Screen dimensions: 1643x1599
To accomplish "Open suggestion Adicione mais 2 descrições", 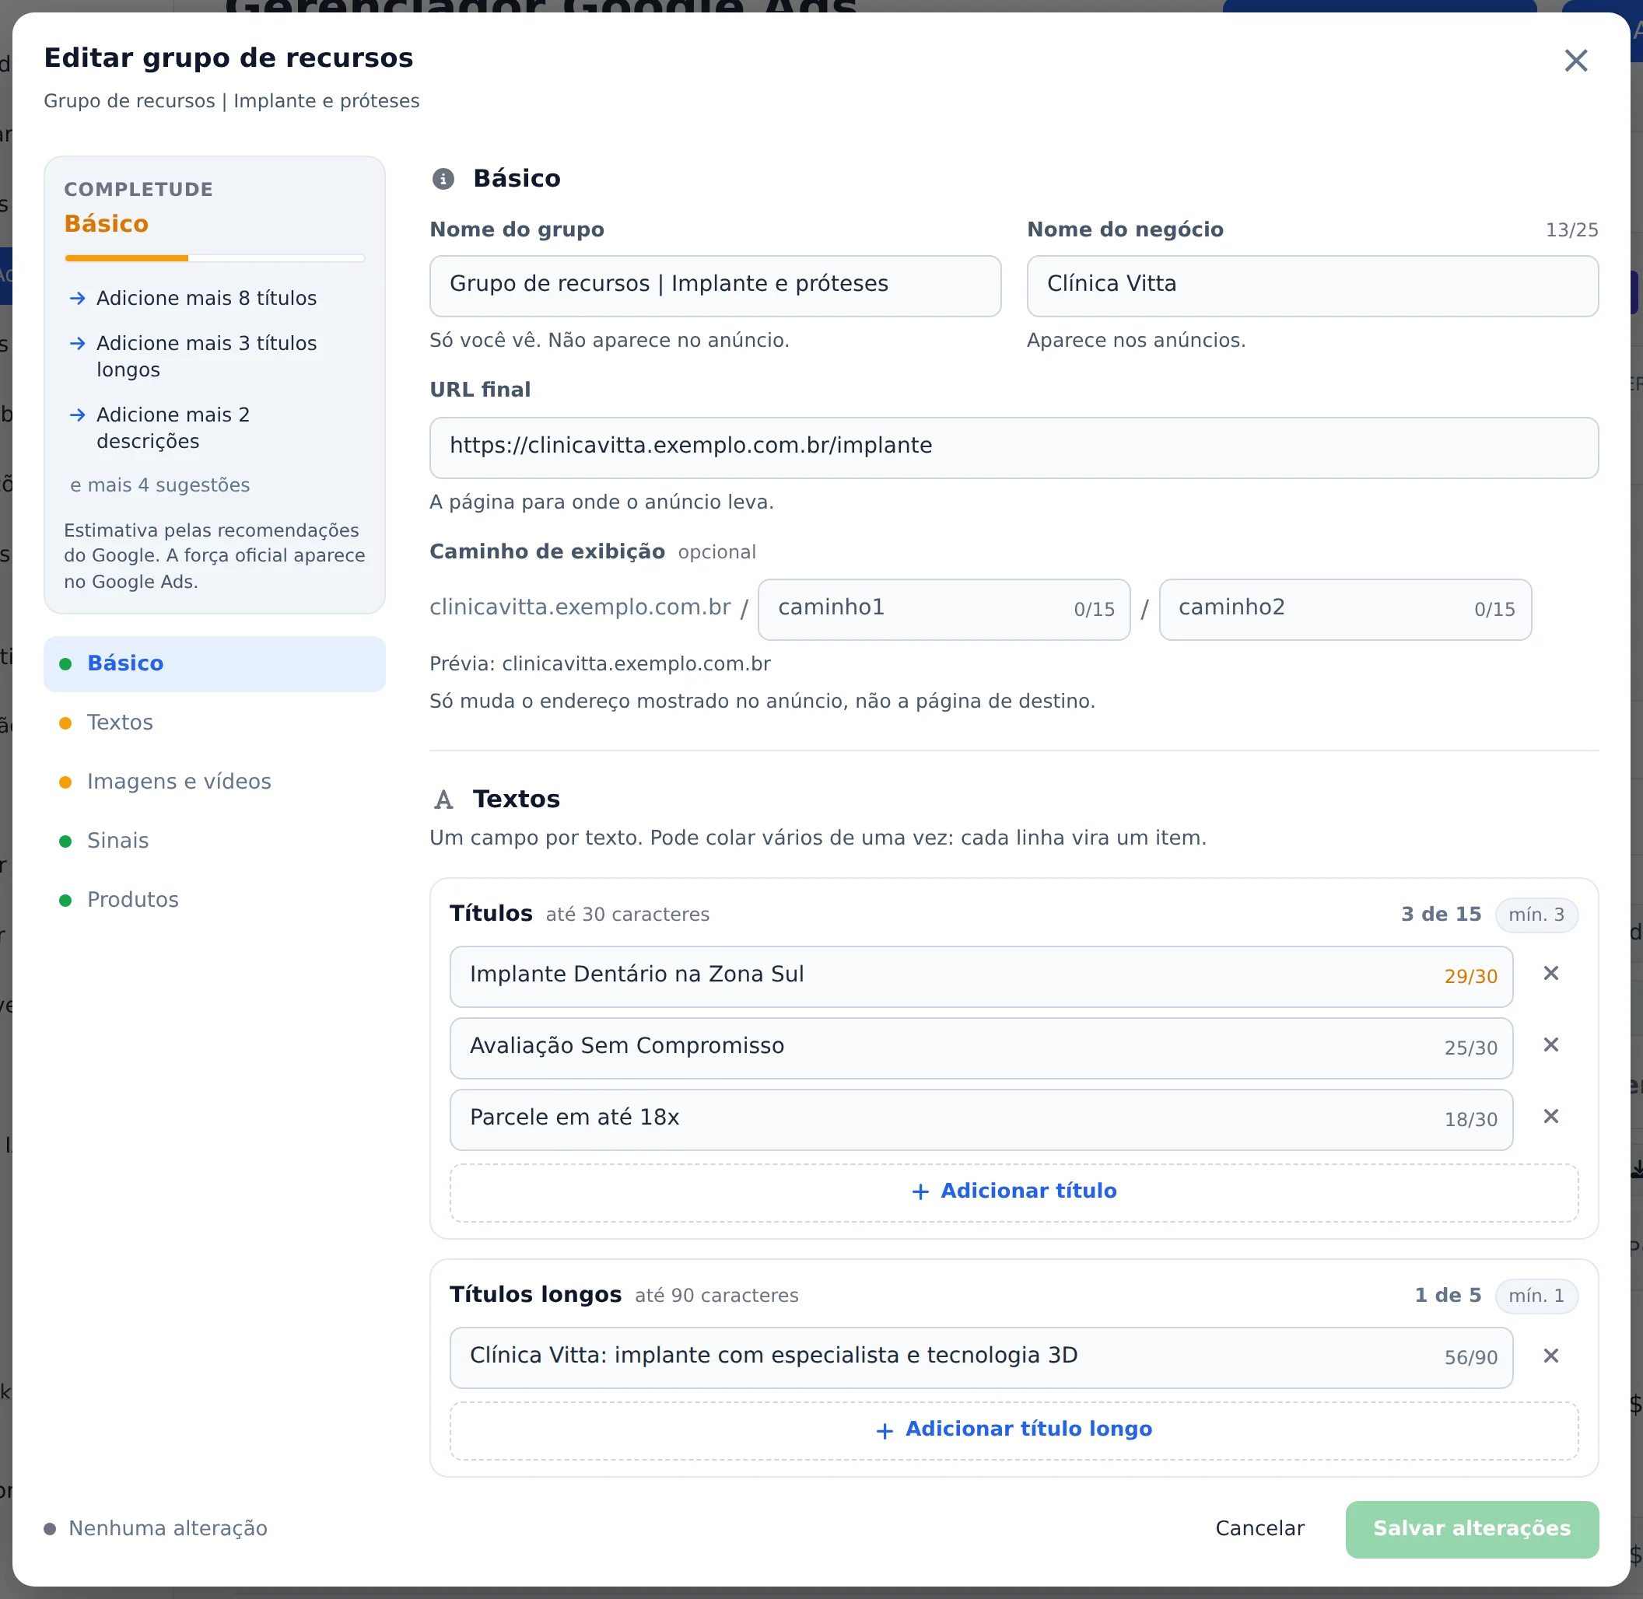I will [x=206, y=428].
